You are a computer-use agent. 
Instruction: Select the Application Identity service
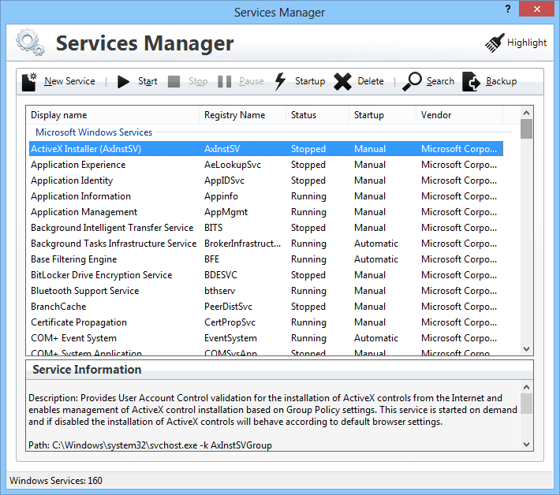[x=266, y=181]
